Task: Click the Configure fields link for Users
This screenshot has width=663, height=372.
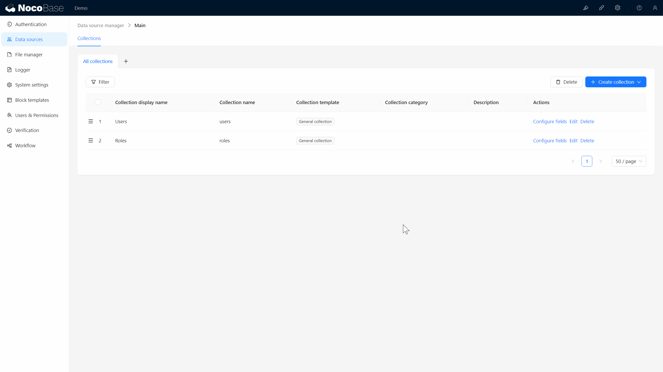Action: (x=550, y=121)
